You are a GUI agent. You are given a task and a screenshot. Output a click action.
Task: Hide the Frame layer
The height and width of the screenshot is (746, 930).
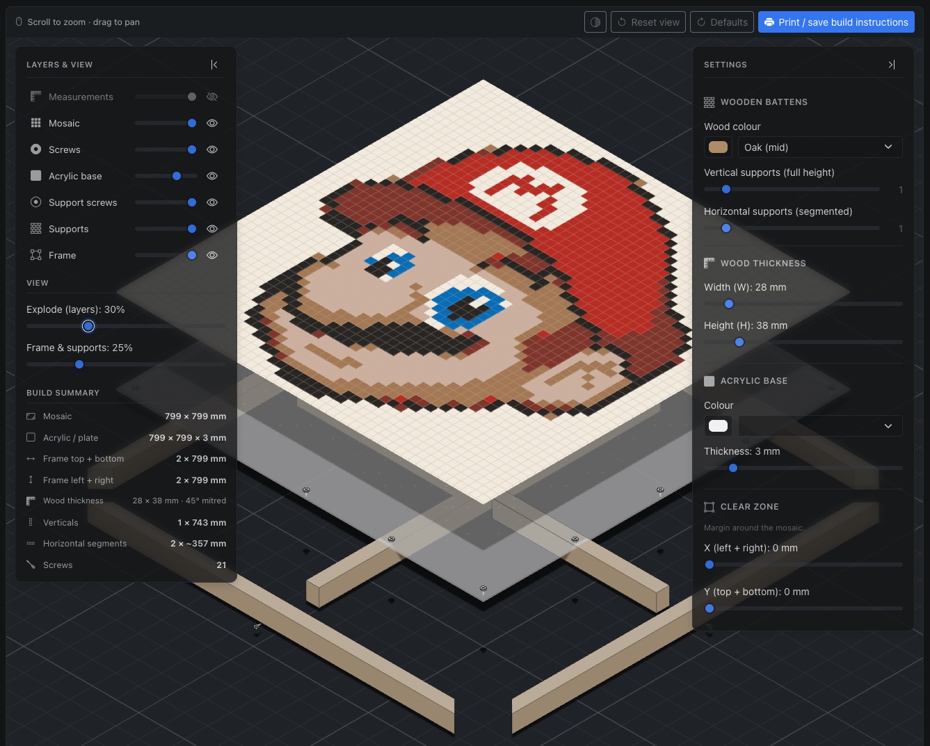pos(212,255)
